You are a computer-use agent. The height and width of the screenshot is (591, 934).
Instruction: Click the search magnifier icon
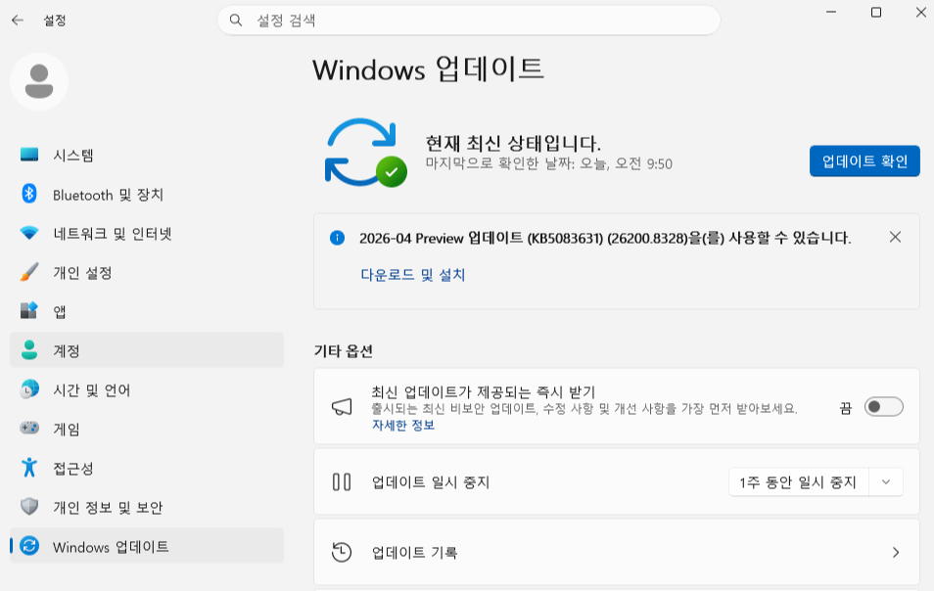236,21
